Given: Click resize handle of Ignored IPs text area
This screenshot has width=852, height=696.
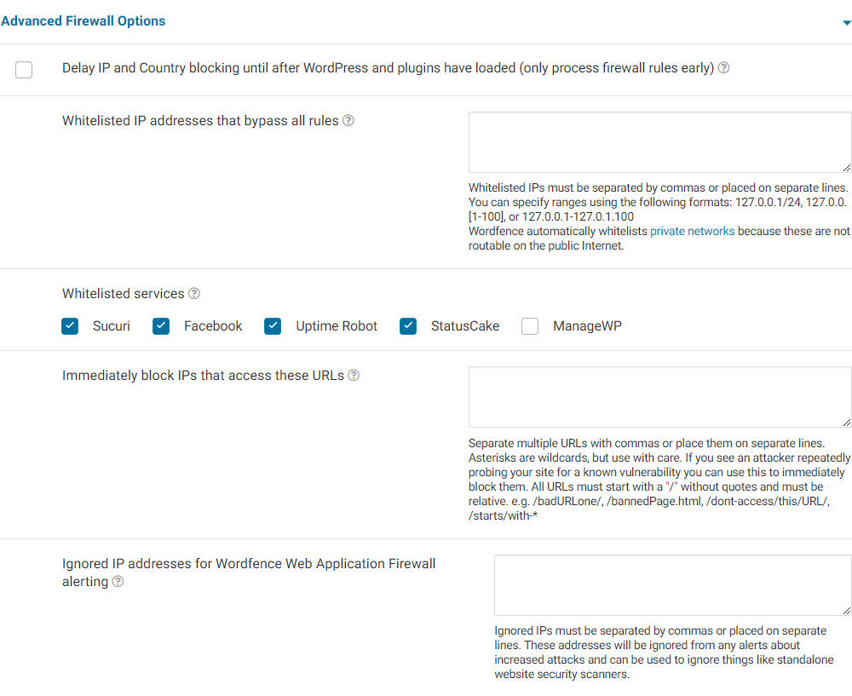Looking at the screenshot, I should pyautogui.click(x=847, y=611).
